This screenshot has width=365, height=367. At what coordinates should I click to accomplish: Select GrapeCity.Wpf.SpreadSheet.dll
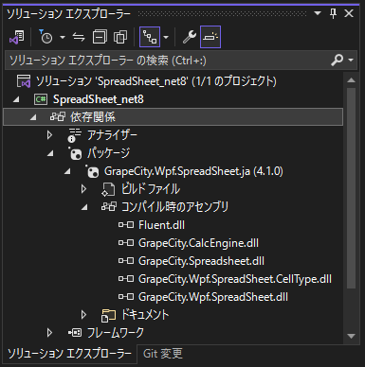coord(213,297)
